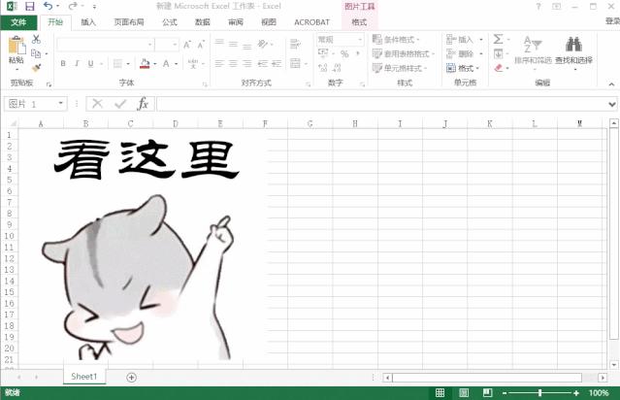The image size is (620, 400).
Task: Open Find and Select binoculars
Action: pyautogui.click(x=573, y=51)
